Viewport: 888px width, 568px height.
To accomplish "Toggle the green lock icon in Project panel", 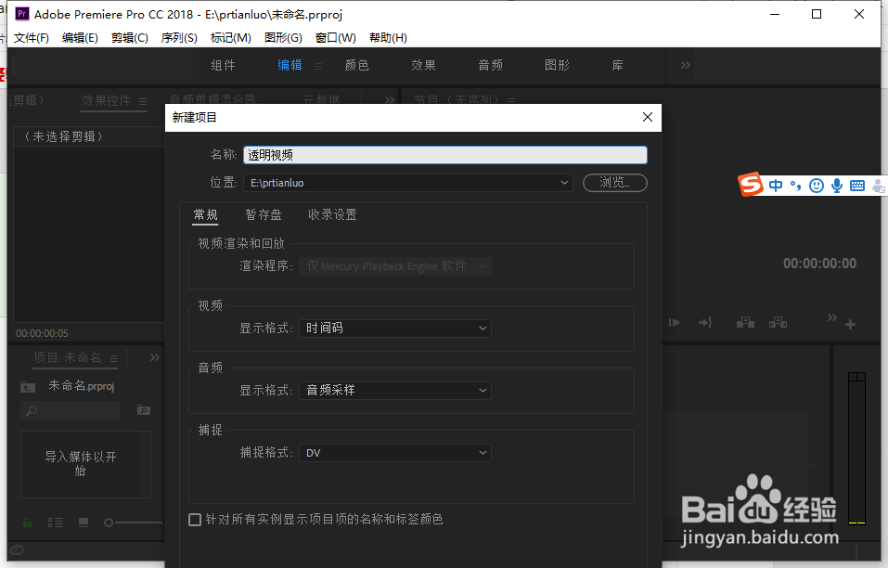I will (27, 523).
